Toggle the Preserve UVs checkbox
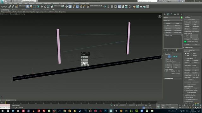 coord(186,58)
